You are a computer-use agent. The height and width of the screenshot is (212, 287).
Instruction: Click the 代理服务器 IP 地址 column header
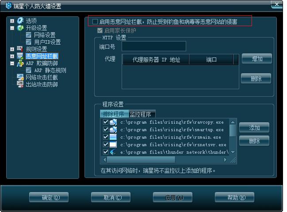[156, 59]
